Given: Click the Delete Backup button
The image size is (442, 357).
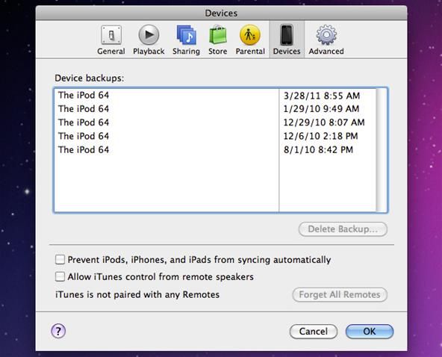Looking at the screenshot, I should click(x=343, y=229).
